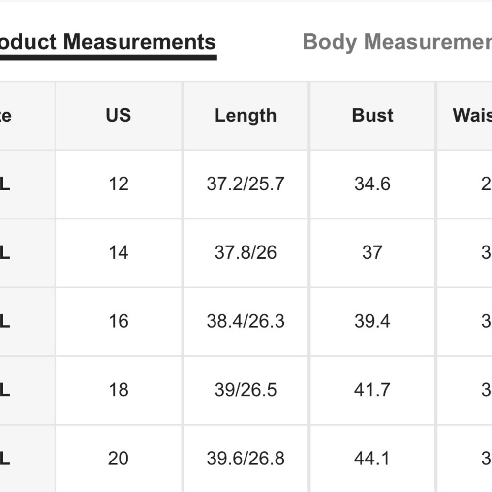The image size is (492, 492).
Task: Select US size 18 cell
Action: pos(119,390)
